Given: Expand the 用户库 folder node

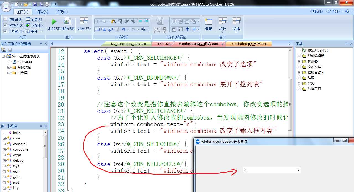Looking at the screenshot, I should pyautogui.click(x=9, y=73).
